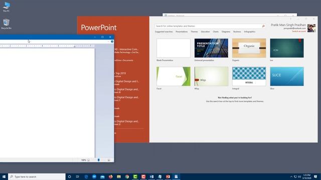Open Messenger from the taskbar
This screenshot has width=321, height=180.
[94, 176]
